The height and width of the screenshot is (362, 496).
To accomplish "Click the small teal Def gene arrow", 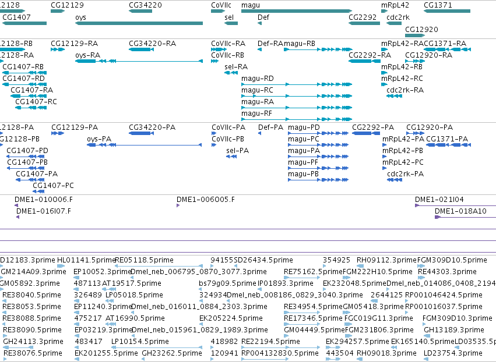I will click(260, 23).
